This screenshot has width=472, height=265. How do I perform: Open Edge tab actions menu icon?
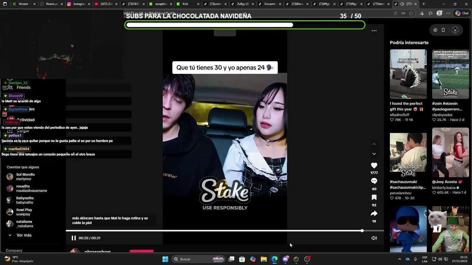click(x=5, y=4)
